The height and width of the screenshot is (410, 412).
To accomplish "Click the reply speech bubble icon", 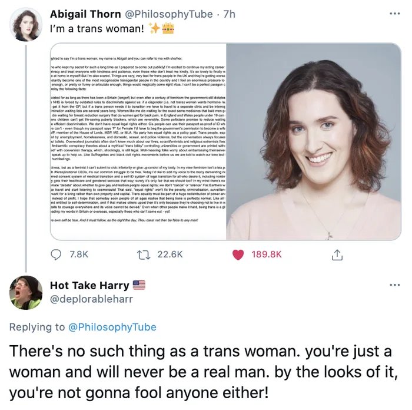I will coord(58,254).
